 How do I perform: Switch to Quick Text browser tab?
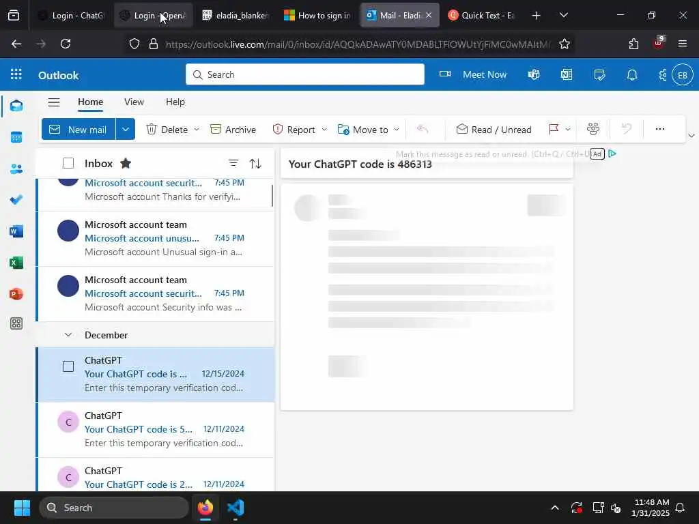481,15
